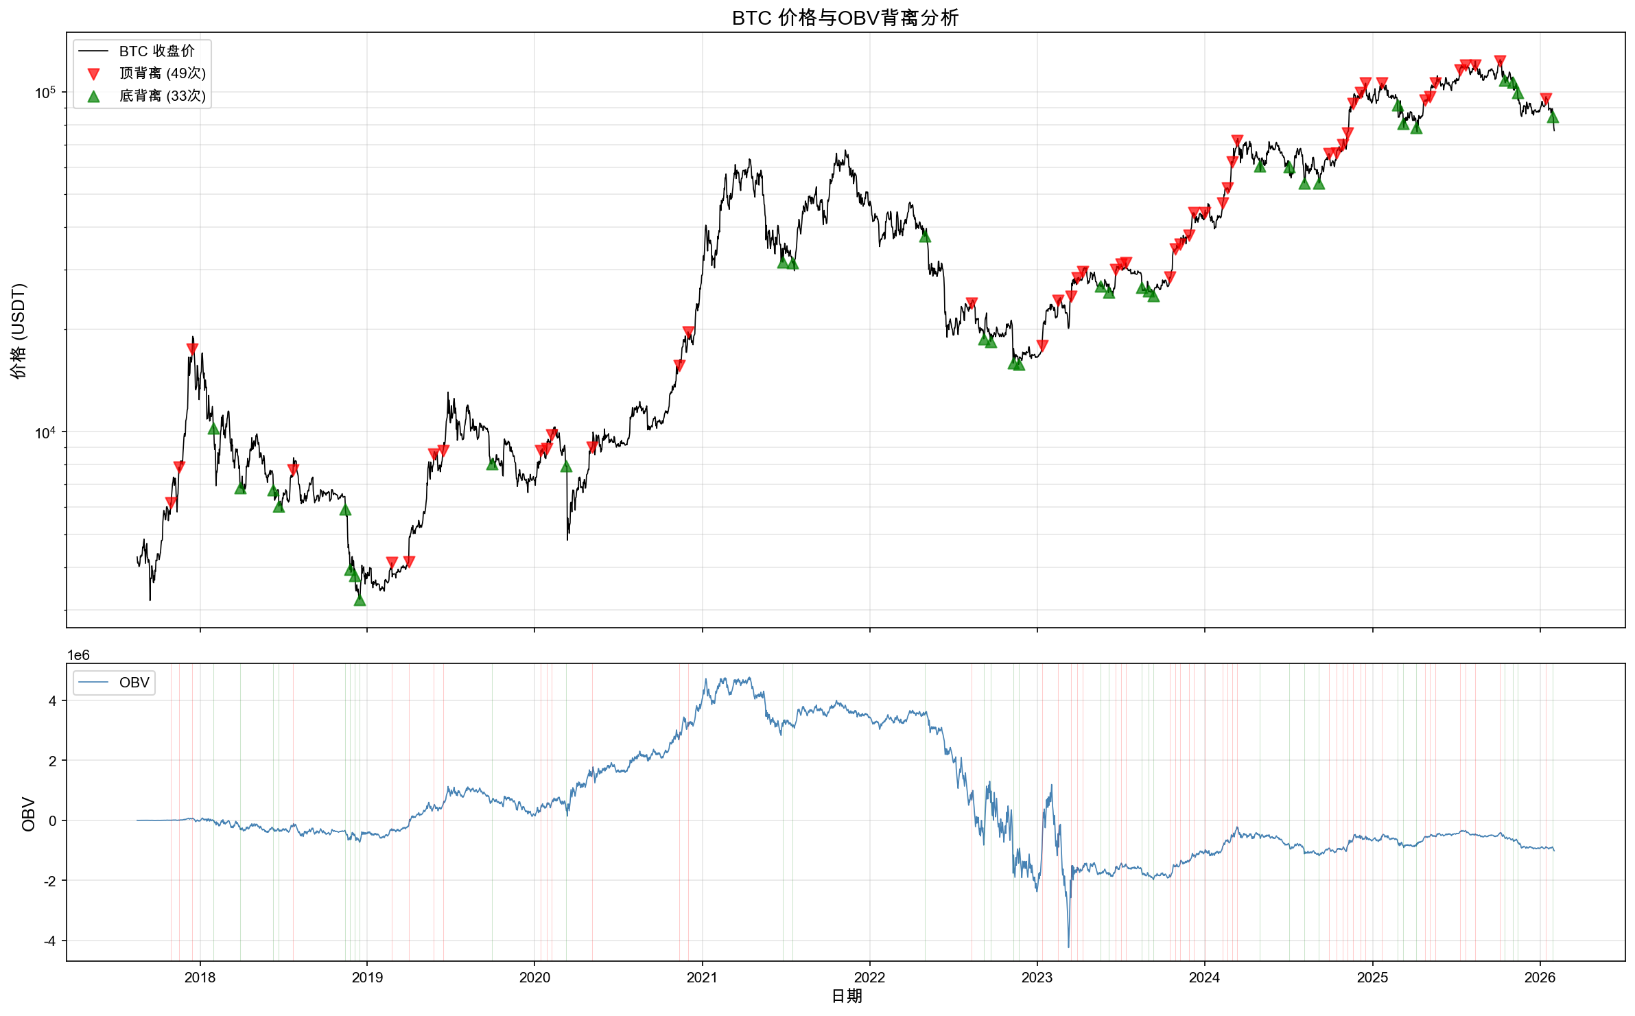Click the OBV y-axis label
The height and width of the screenshot is (1016, 1635).
(28, 814)
